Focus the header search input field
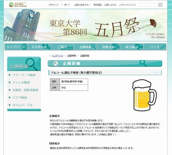 149,5
